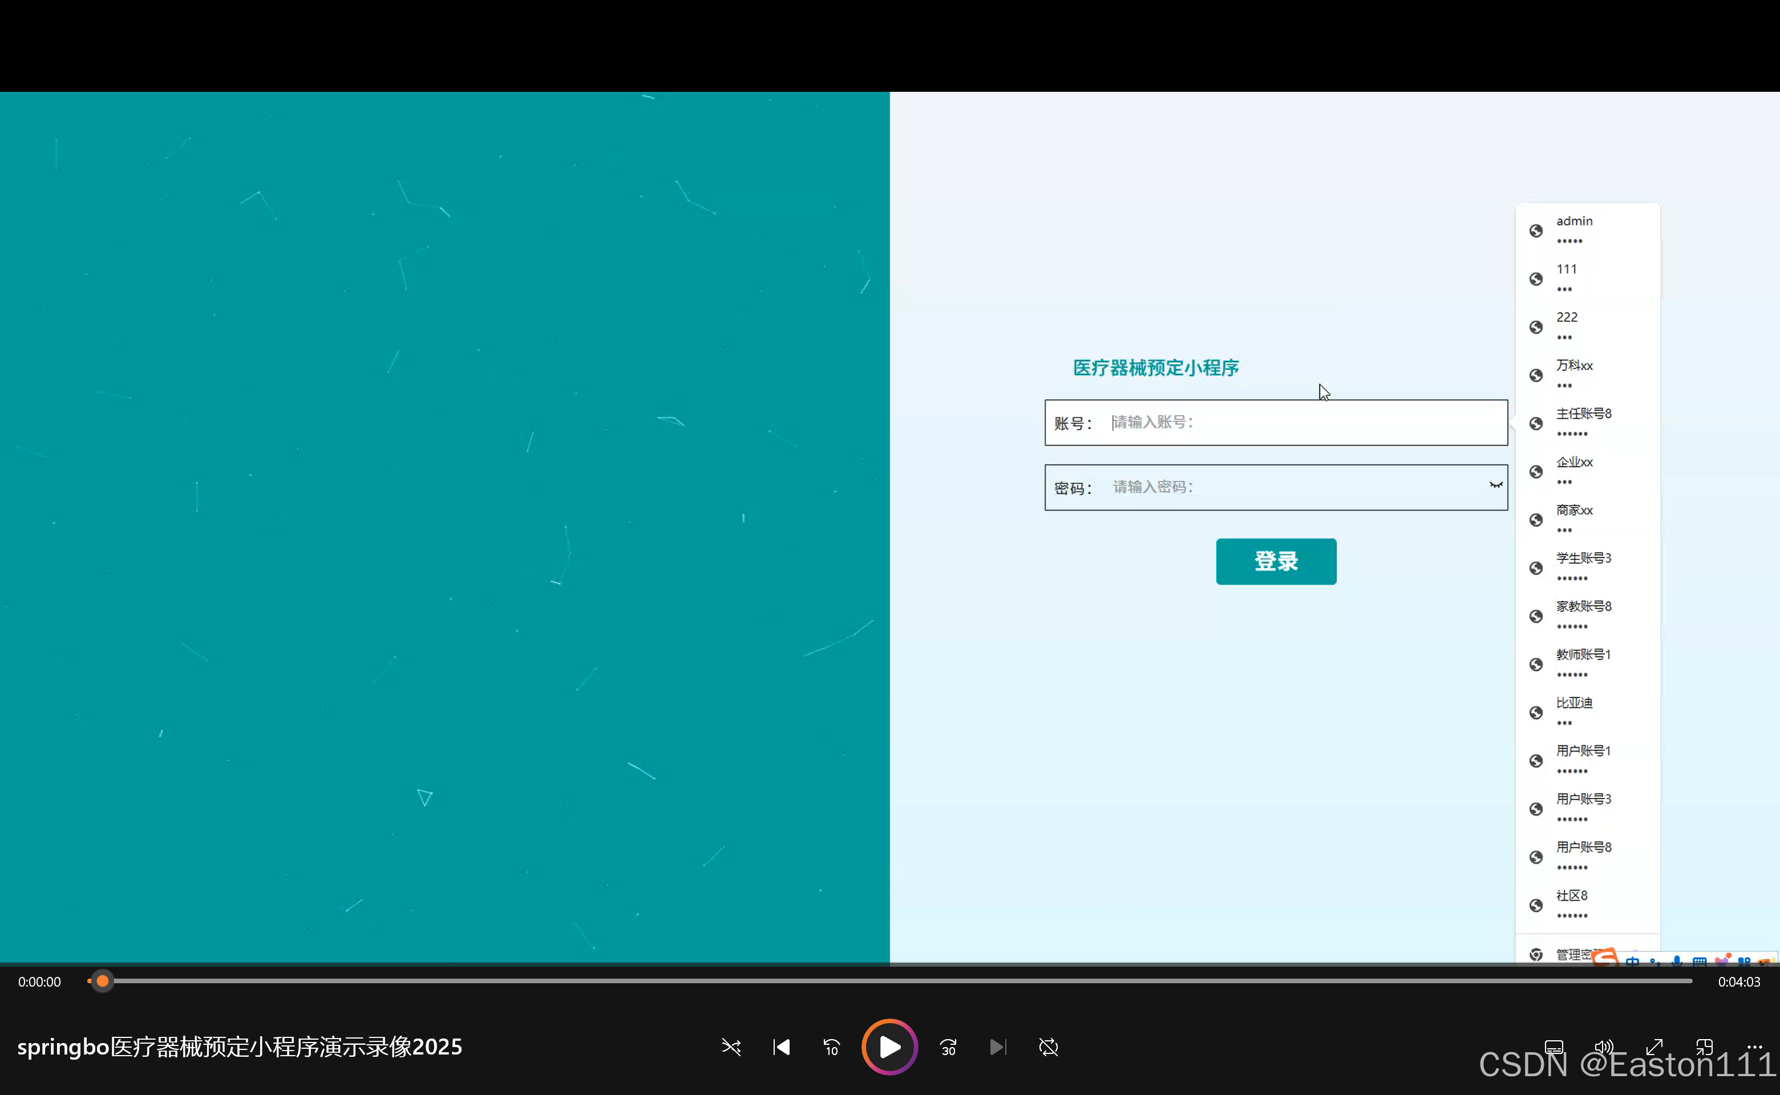This screenshot has width=1780, height=1095.
Task: Click the video seek bar thumb
Action: point(102,982)
